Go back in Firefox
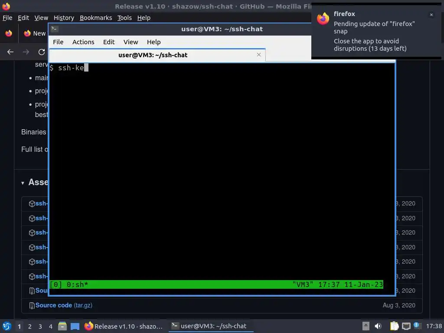Image resolution: width=444 pixels, height=333 pixels. click(10, 52)
